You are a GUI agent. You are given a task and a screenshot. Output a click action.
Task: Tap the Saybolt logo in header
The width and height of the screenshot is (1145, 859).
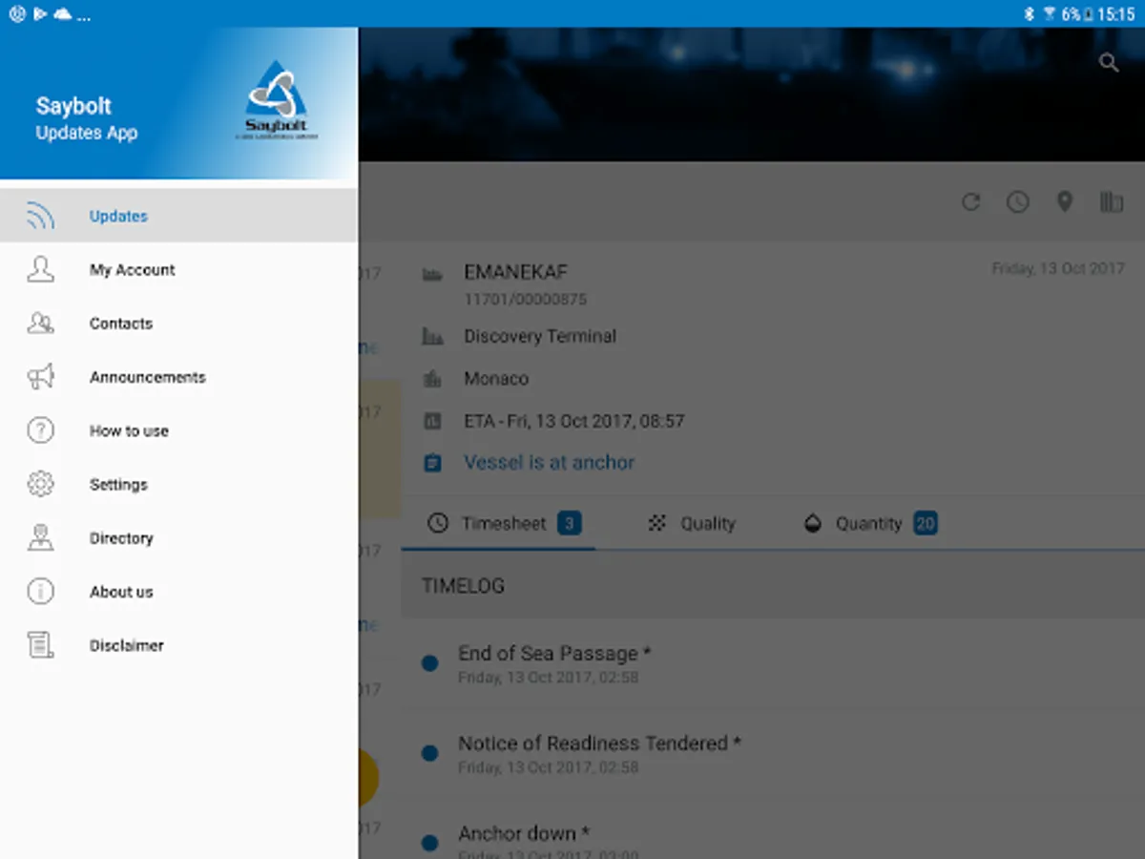(277, 100)
